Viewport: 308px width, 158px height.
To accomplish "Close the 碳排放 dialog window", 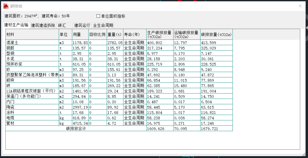I will [x=300, y=6].
